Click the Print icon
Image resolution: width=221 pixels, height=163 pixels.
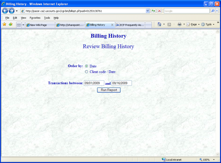tap(180, 24)
